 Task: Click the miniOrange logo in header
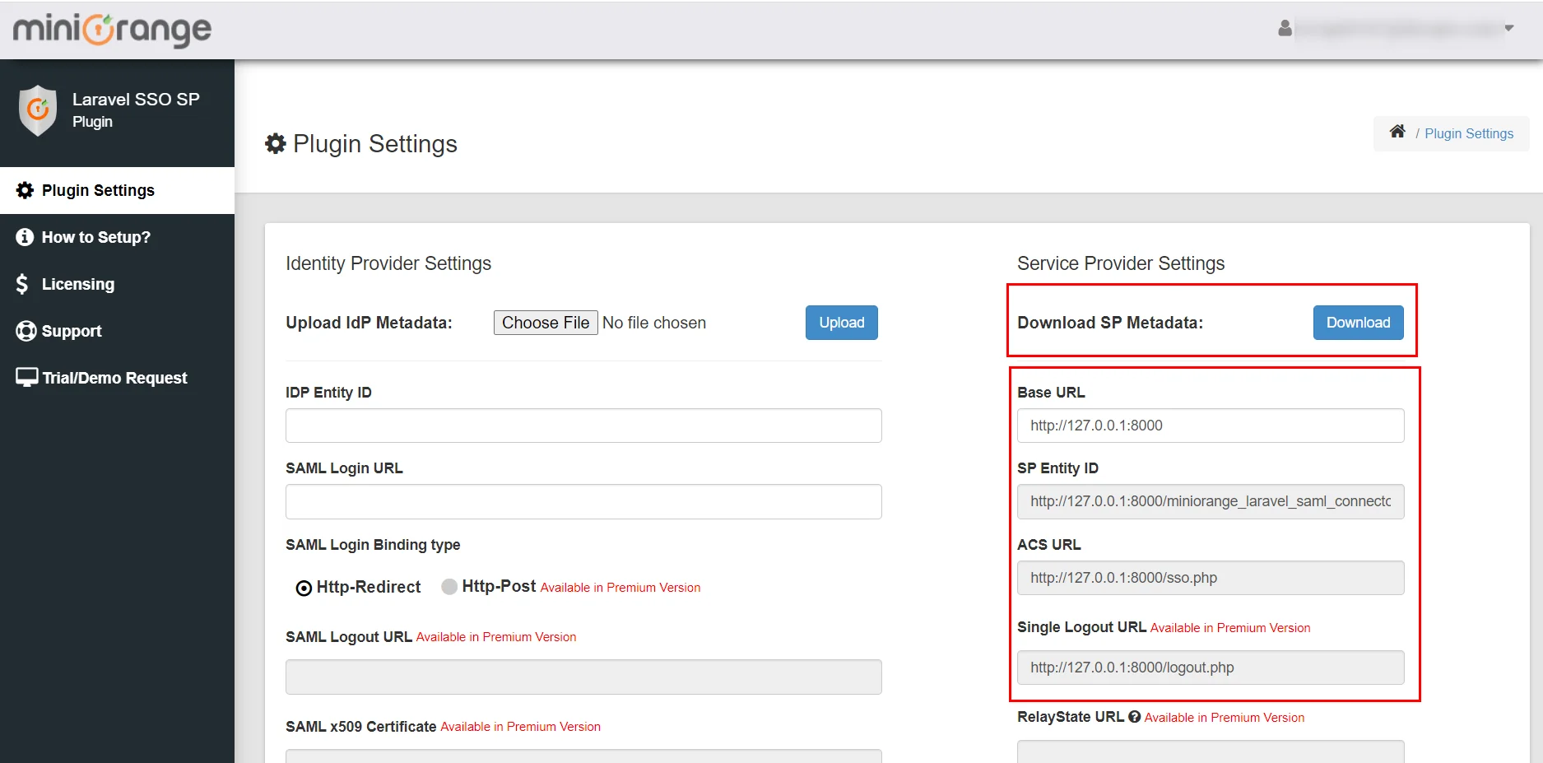[112, 30]
